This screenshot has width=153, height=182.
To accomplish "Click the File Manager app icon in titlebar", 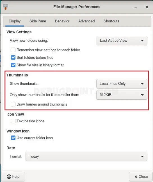I will tap(6, 7).
